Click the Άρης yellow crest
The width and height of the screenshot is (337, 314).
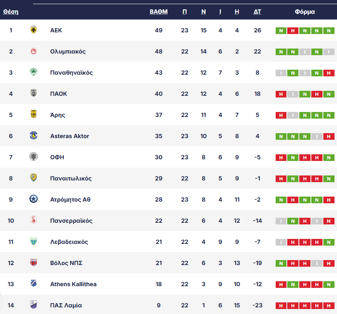tap(34, 114)
